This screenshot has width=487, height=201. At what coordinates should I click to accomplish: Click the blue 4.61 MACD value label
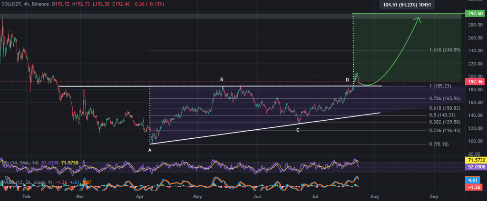pos(474,181)
